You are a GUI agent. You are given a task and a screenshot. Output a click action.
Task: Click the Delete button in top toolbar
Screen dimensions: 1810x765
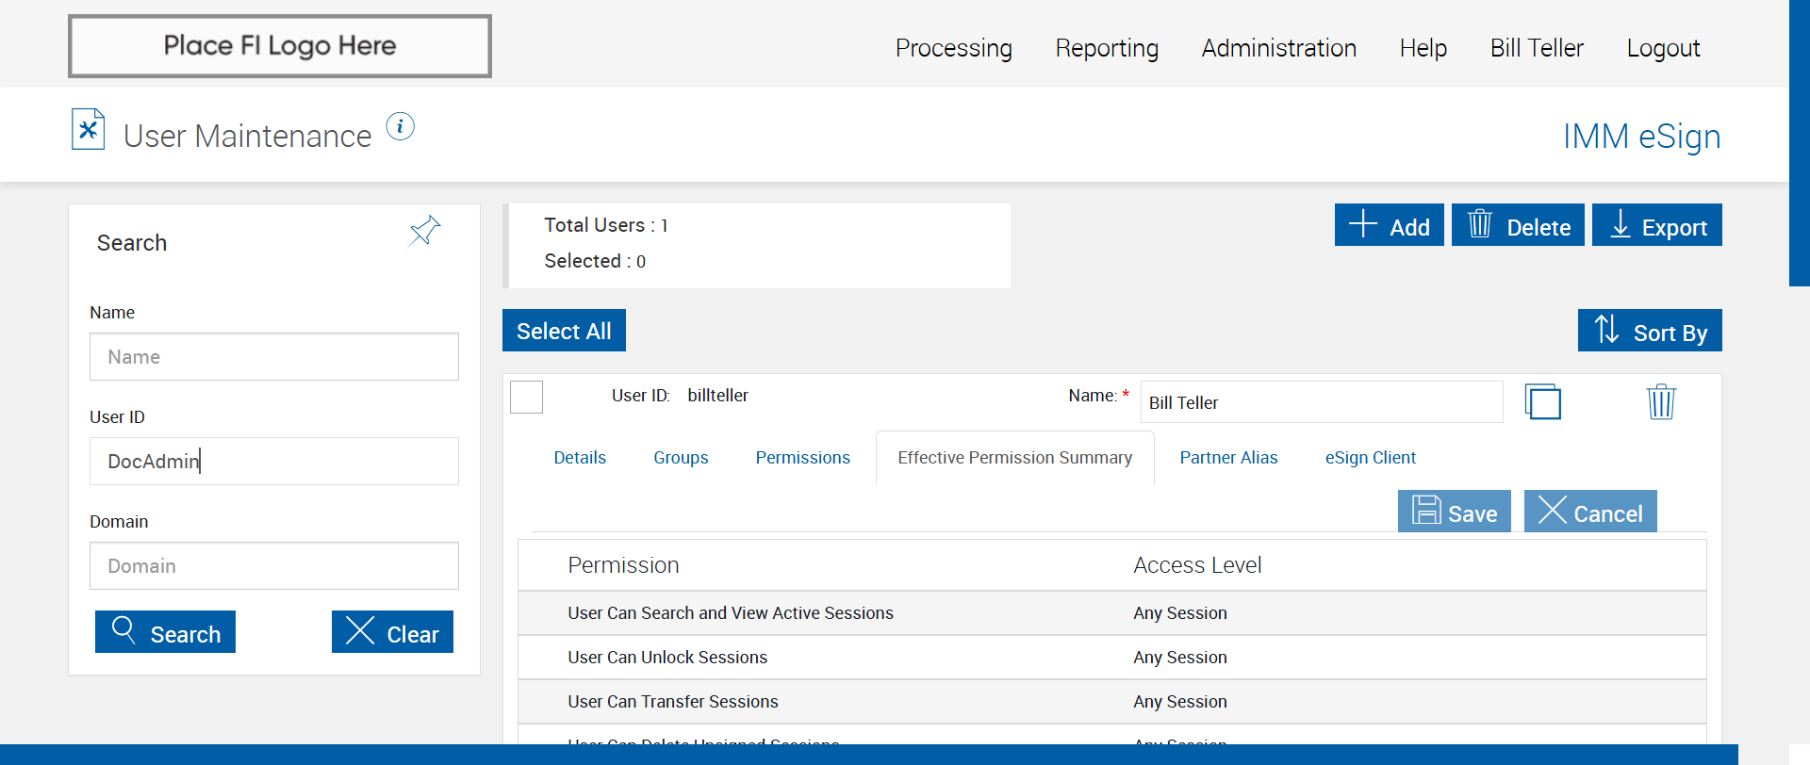(x=1518, y=225)
